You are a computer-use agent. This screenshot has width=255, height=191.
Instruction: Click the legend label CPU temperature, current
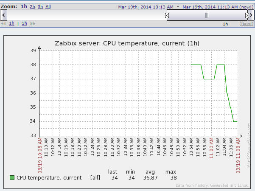(49, 178)
